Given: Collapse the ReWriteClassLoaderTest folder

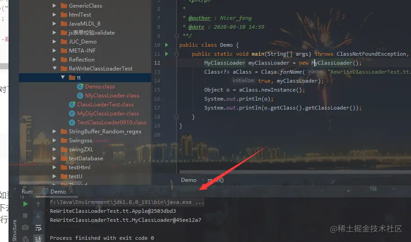Looking at the screenshot, I should click(x=54, y=68).
